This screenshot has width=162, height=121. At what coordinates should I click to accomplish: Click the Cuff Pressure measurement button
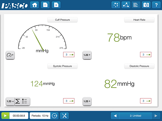coord(62,20)
